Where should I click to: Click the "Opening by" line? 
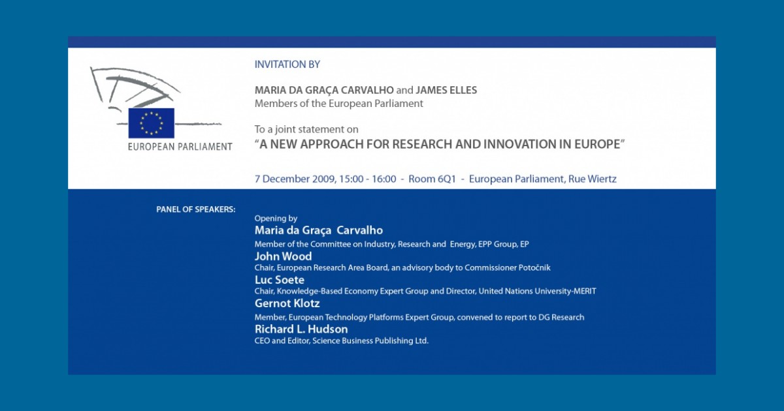click(276, 219)
